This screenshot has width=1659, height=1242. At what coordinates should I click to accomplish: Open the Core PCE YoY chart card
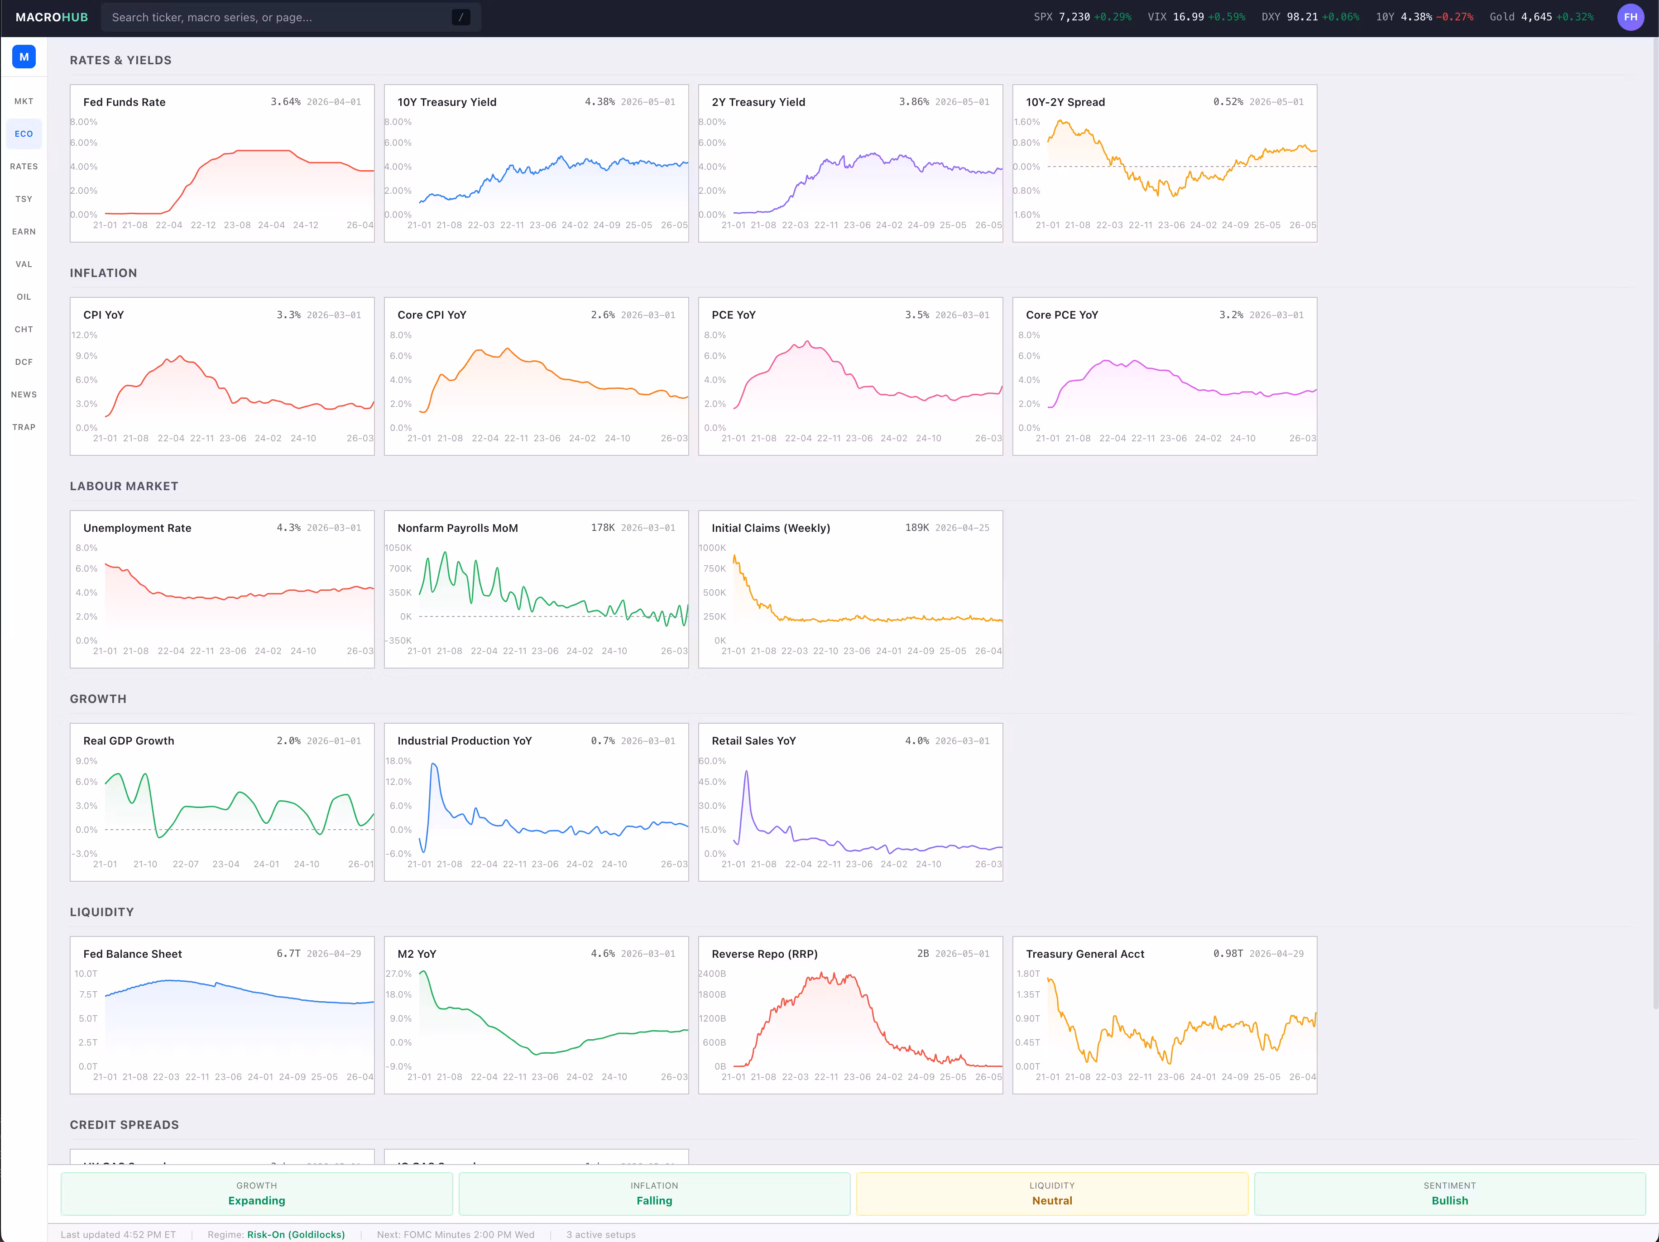click(x=1165, y=376)
